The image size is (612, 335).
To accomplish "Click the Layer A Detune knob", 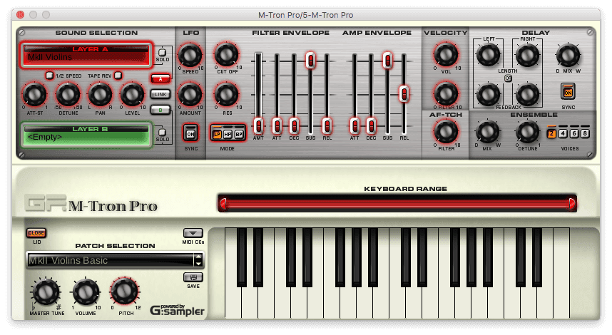I will pyautogui.click(x=68, y=93).
